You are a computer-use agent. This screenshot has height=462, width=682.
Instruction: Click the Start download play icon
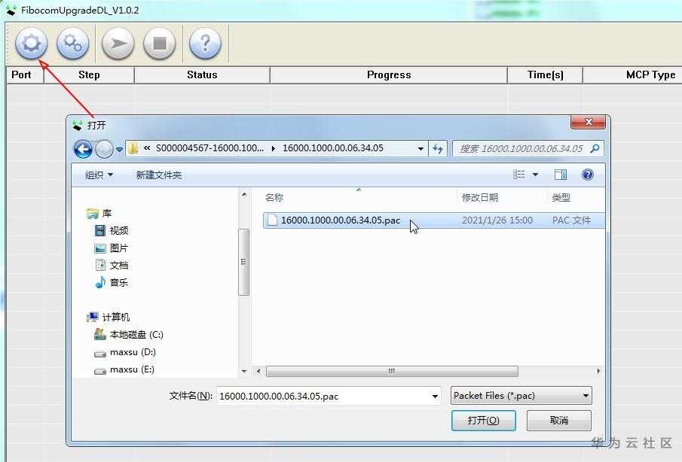pos(118,43)
